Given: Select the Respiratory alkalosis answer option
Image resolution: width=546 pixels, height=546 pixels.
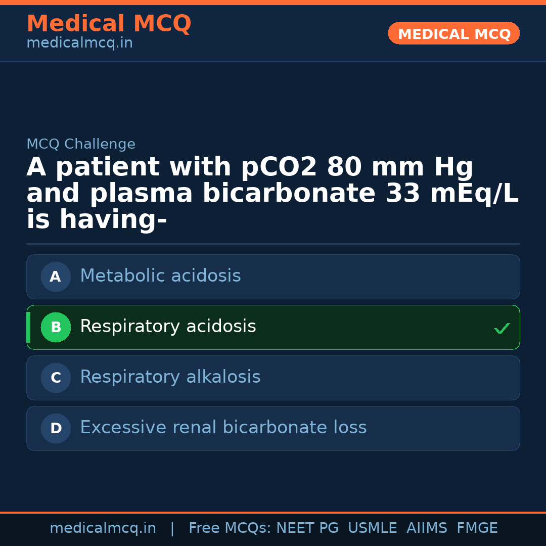Looking at the screenshot, I should coord(273,378).
